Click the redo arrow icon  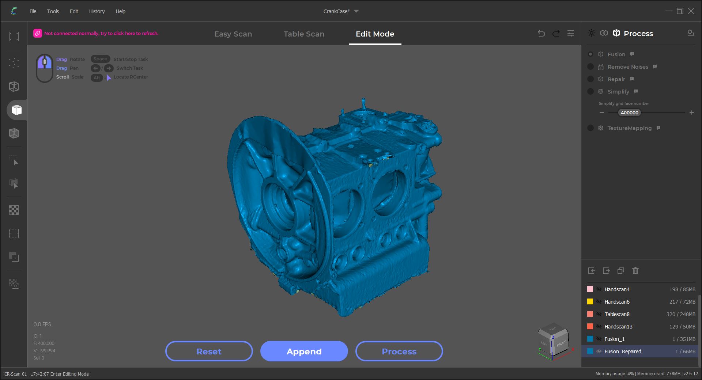click(x=556, y=34)
